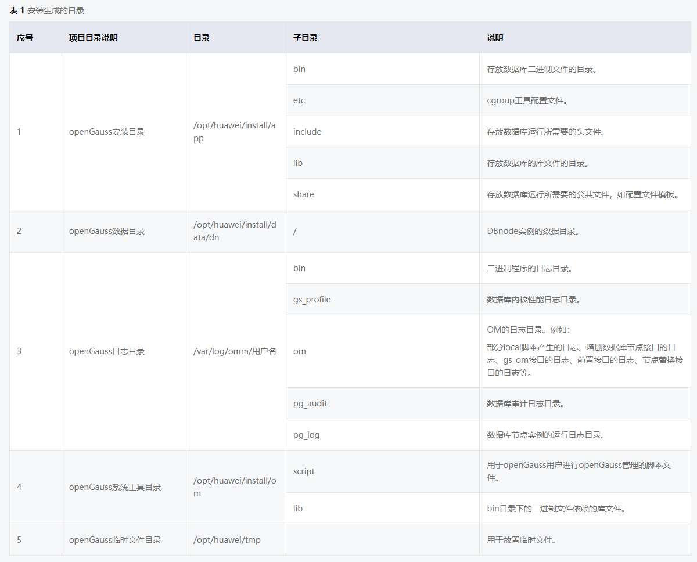Select 'bin目录下的二进制文件依赖的库文件。' description

(556, 509)
